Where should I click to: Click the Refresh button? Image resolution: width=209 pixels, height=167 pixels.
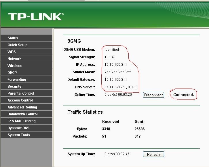(153, 154)
